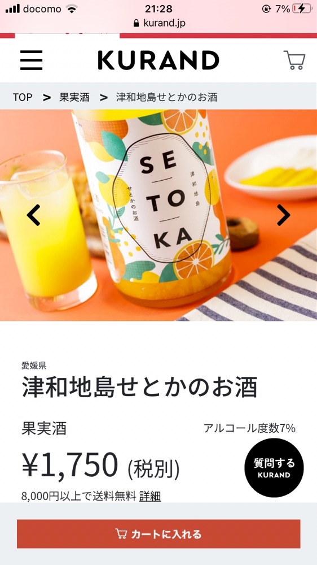Tap the 愛媛県 prefecture label
Image resolution: width=317 pixels, height=565 pixels.
(34, 365)
